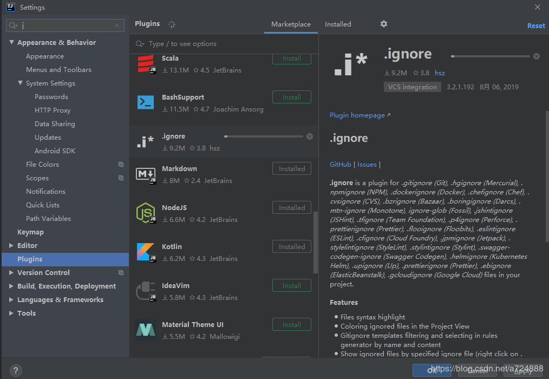This screenshot has height=379, width=549.
Task: Click the Scala plugin icon
Action: point(146,64)
